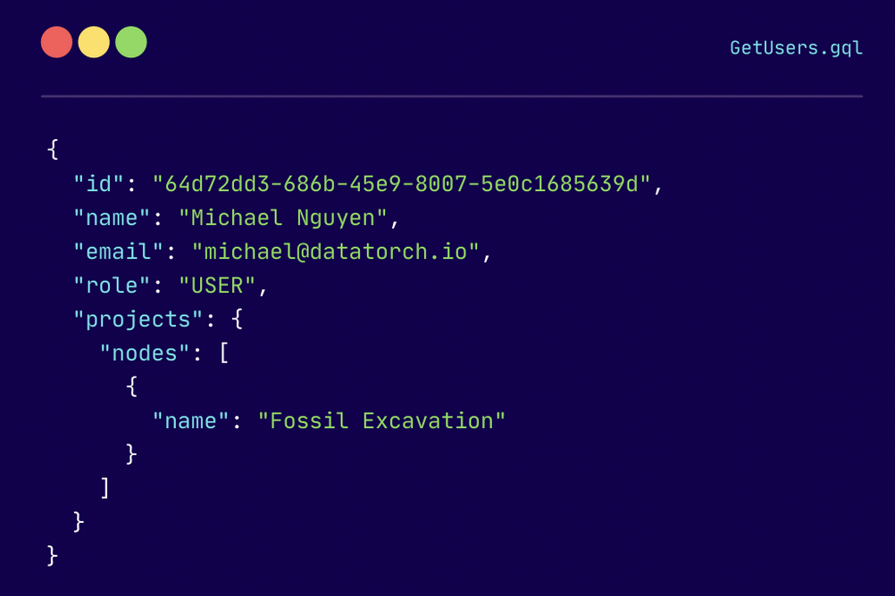Click the opening root curly brace
Image resolution: width=895 pixels, height=596 pixels.
click(x=53, y=149)
